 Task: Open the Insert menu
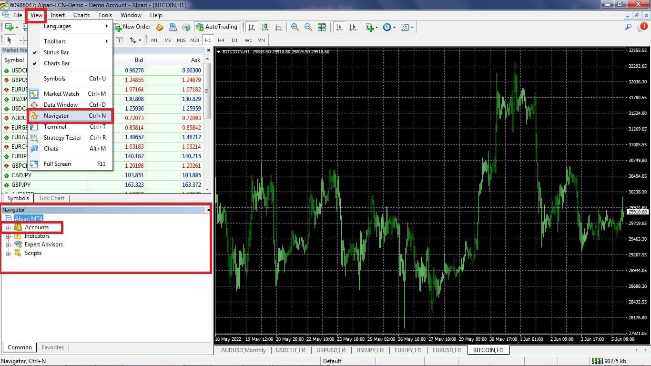[58, 15]
